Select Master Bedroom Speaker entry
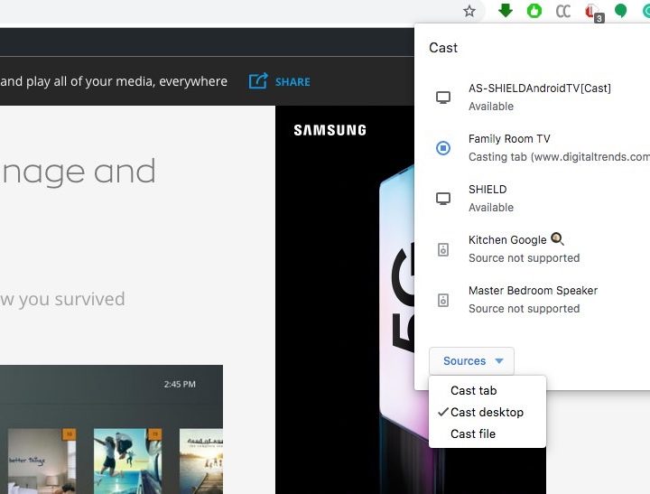 pos(532,300)
